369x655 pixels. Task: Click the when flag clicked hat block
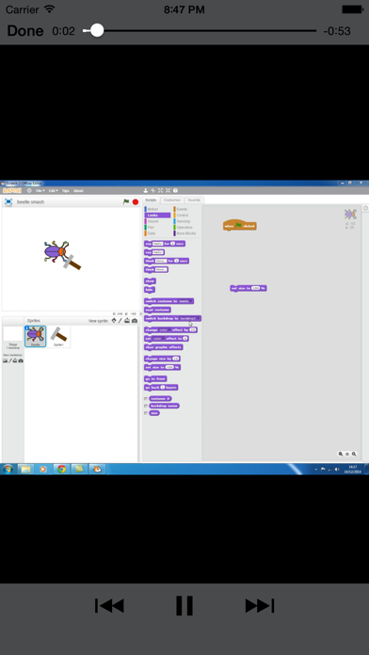[239, 226]
